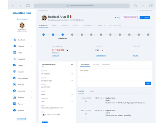Click the calendar icon beside visa date
The width and height of the screenshot is (164, 123).
tap(67, 50)
